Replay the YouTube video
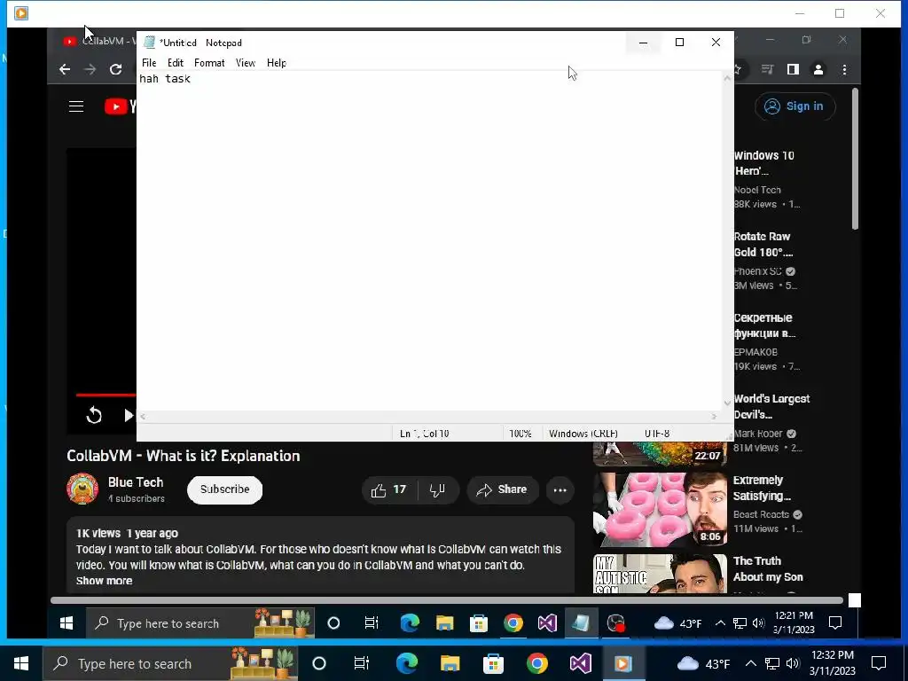908x681 pixels. pos(94,415)
